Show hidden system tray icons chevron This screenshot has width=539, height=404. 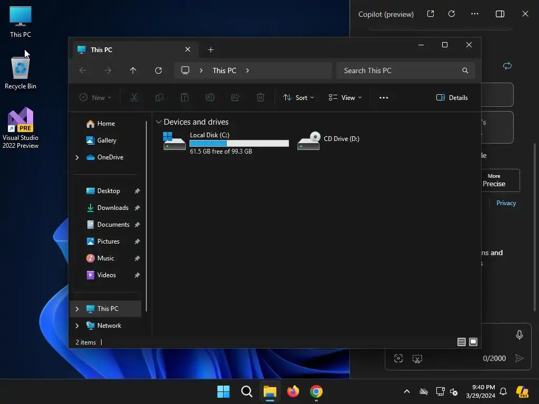[x=407, y=391]
